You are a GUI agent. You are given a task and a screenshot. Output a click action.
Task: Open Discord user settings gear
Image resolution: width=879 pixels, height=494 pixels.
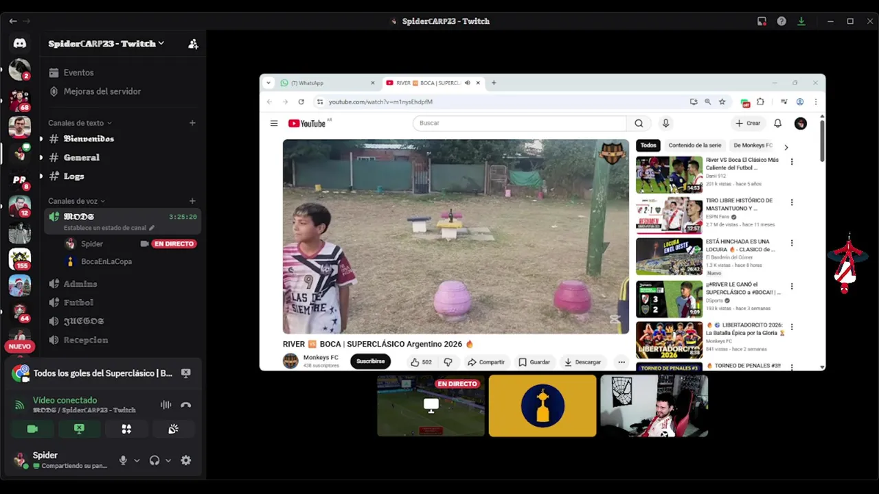(x=185, y=460)
